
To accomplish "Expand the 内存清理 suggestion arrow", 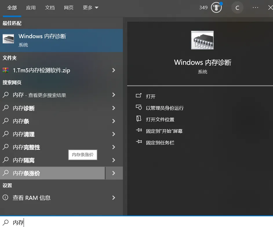I will (x=114, y=134).
